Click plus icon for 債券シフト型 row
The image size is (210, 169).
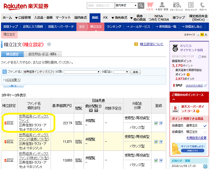[161, 142]
